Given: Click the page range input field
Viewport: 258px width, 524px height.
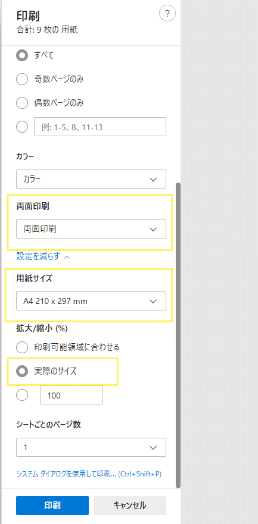Looking at the screenshot, I should 100,127.
